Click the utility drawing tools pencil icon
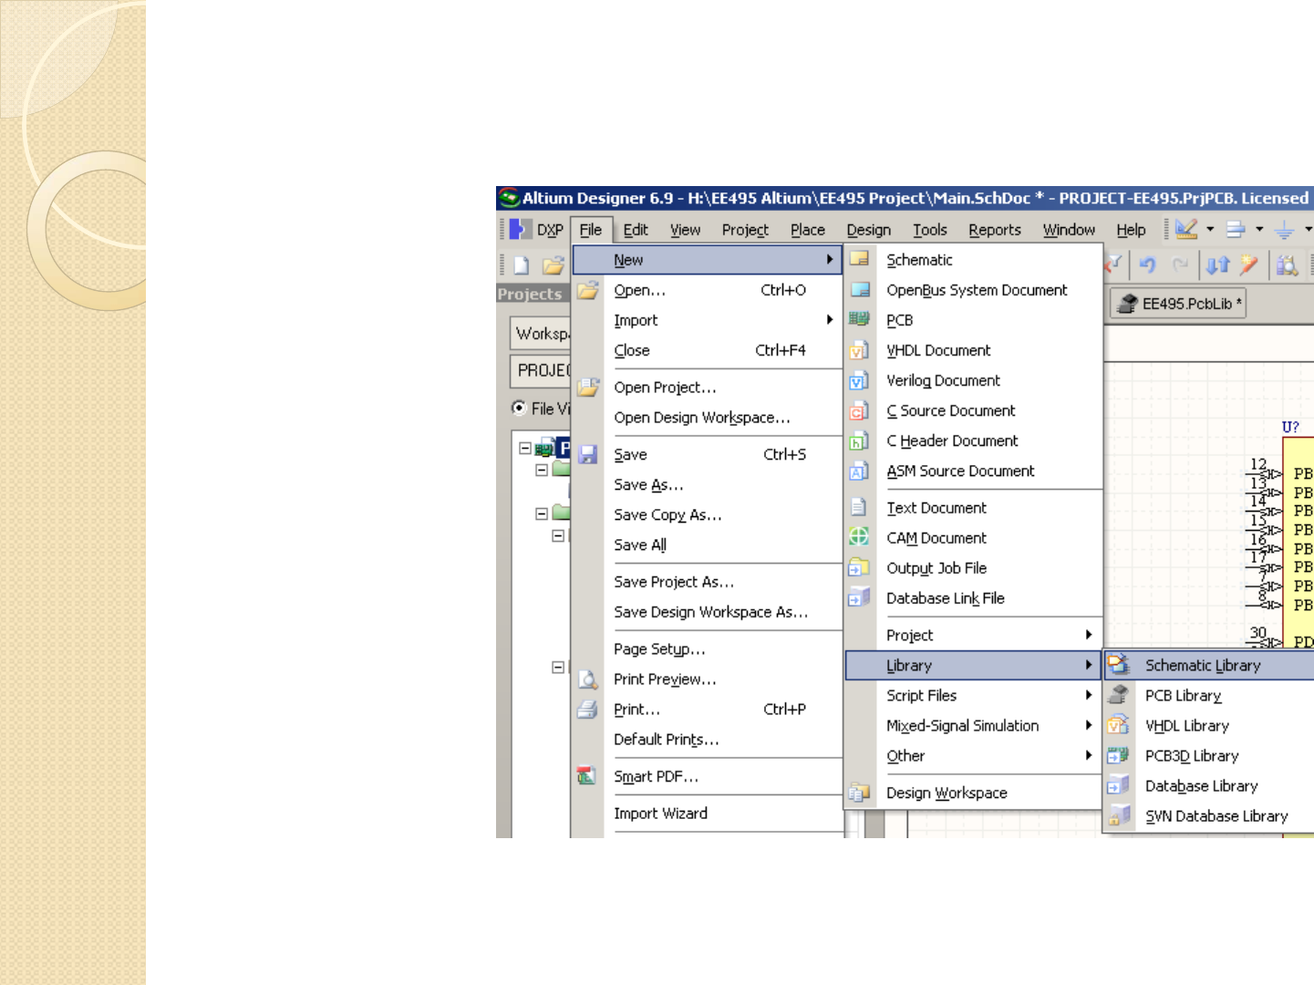 [x=1185, y=229]
